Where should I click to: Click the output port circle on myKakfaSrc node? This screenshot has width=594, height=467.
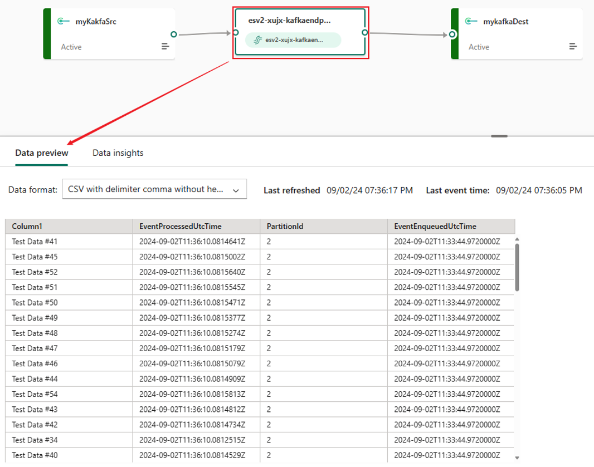pos(174,34)
